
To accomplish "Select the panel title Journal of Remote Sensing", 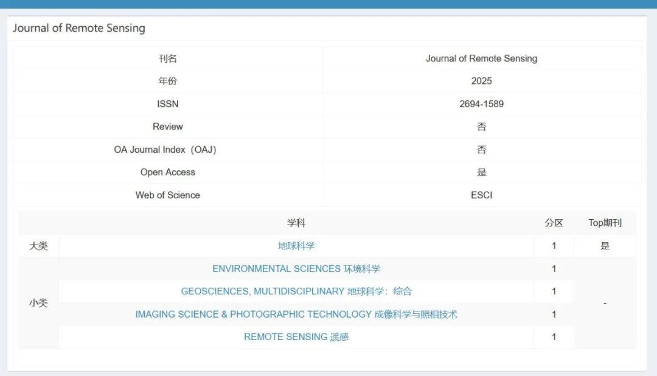I will point(78,28).
